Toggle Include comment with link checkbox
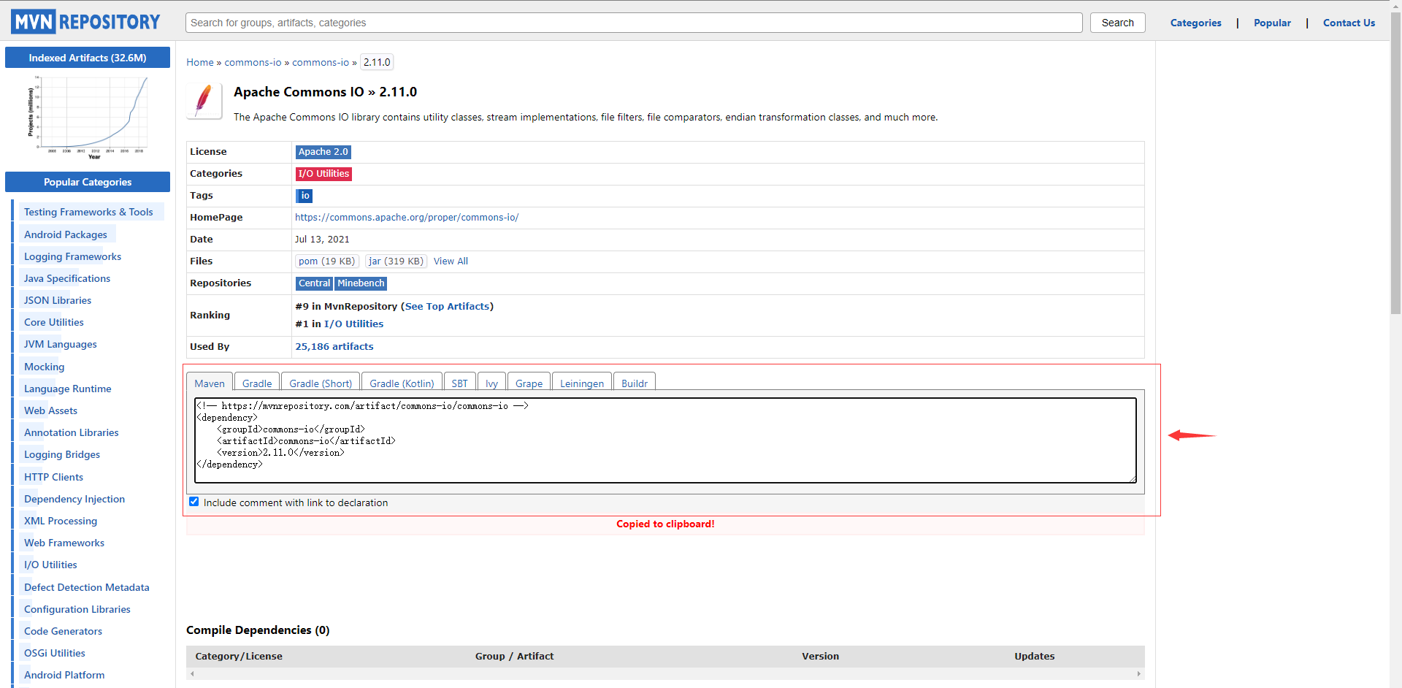Image resolution: width=1402 pixels, height=688 pixels. point(194,502)
